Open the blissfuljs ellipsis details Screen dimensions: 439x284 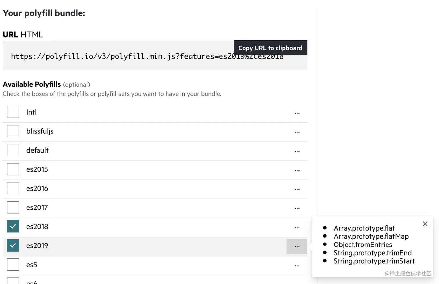[x=297, y=132]
